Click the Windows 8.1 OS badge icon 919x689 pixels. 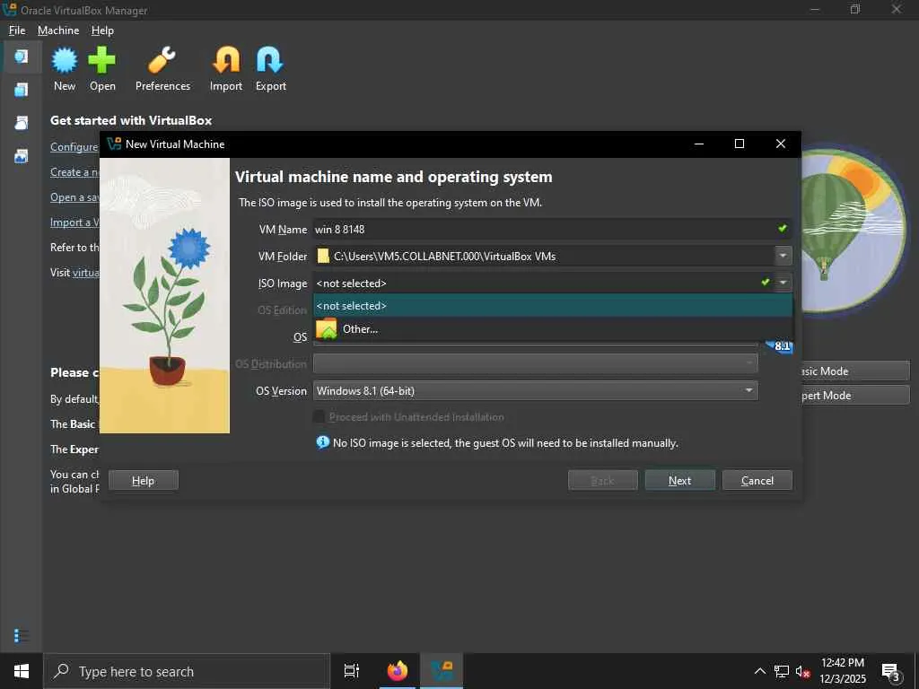click(780, 345)
